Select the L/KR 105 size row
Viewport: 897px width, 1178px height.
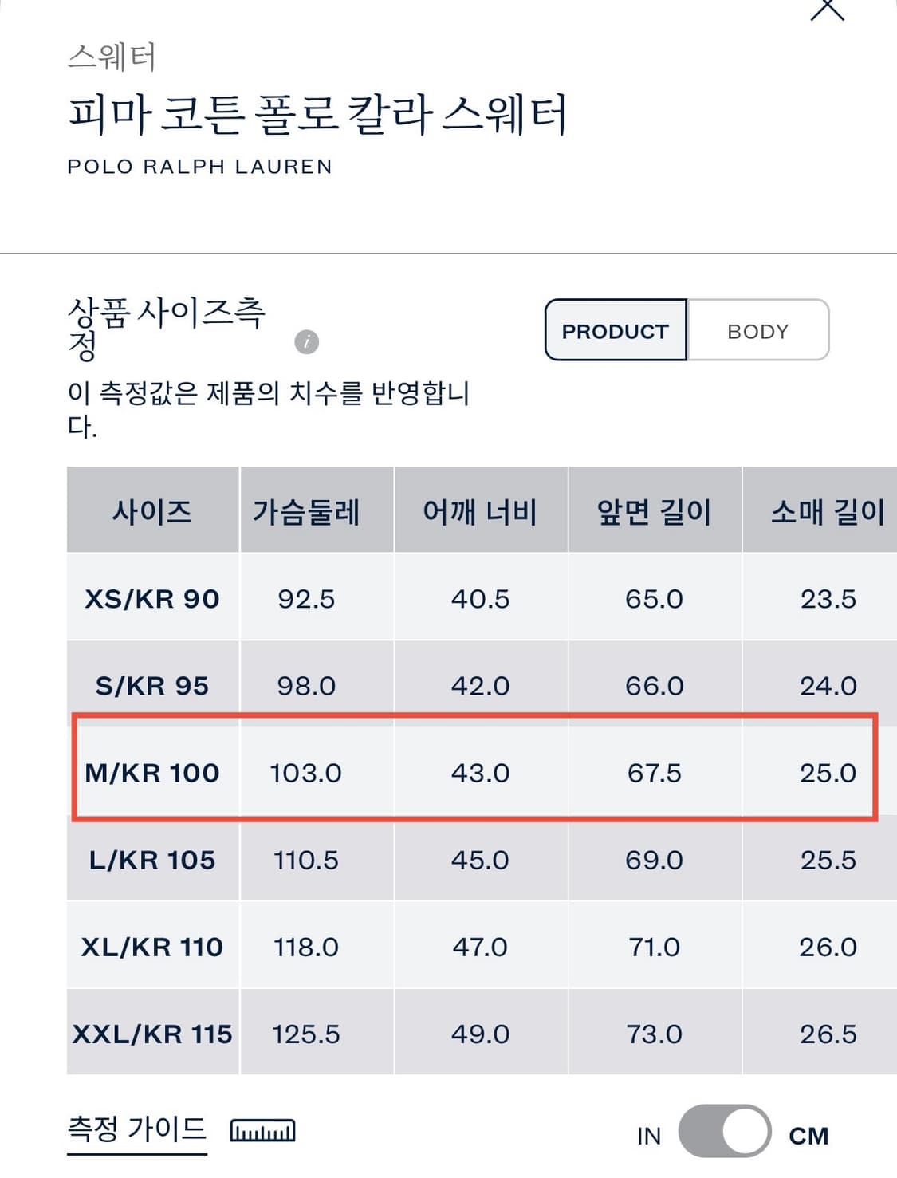point(153,860)
